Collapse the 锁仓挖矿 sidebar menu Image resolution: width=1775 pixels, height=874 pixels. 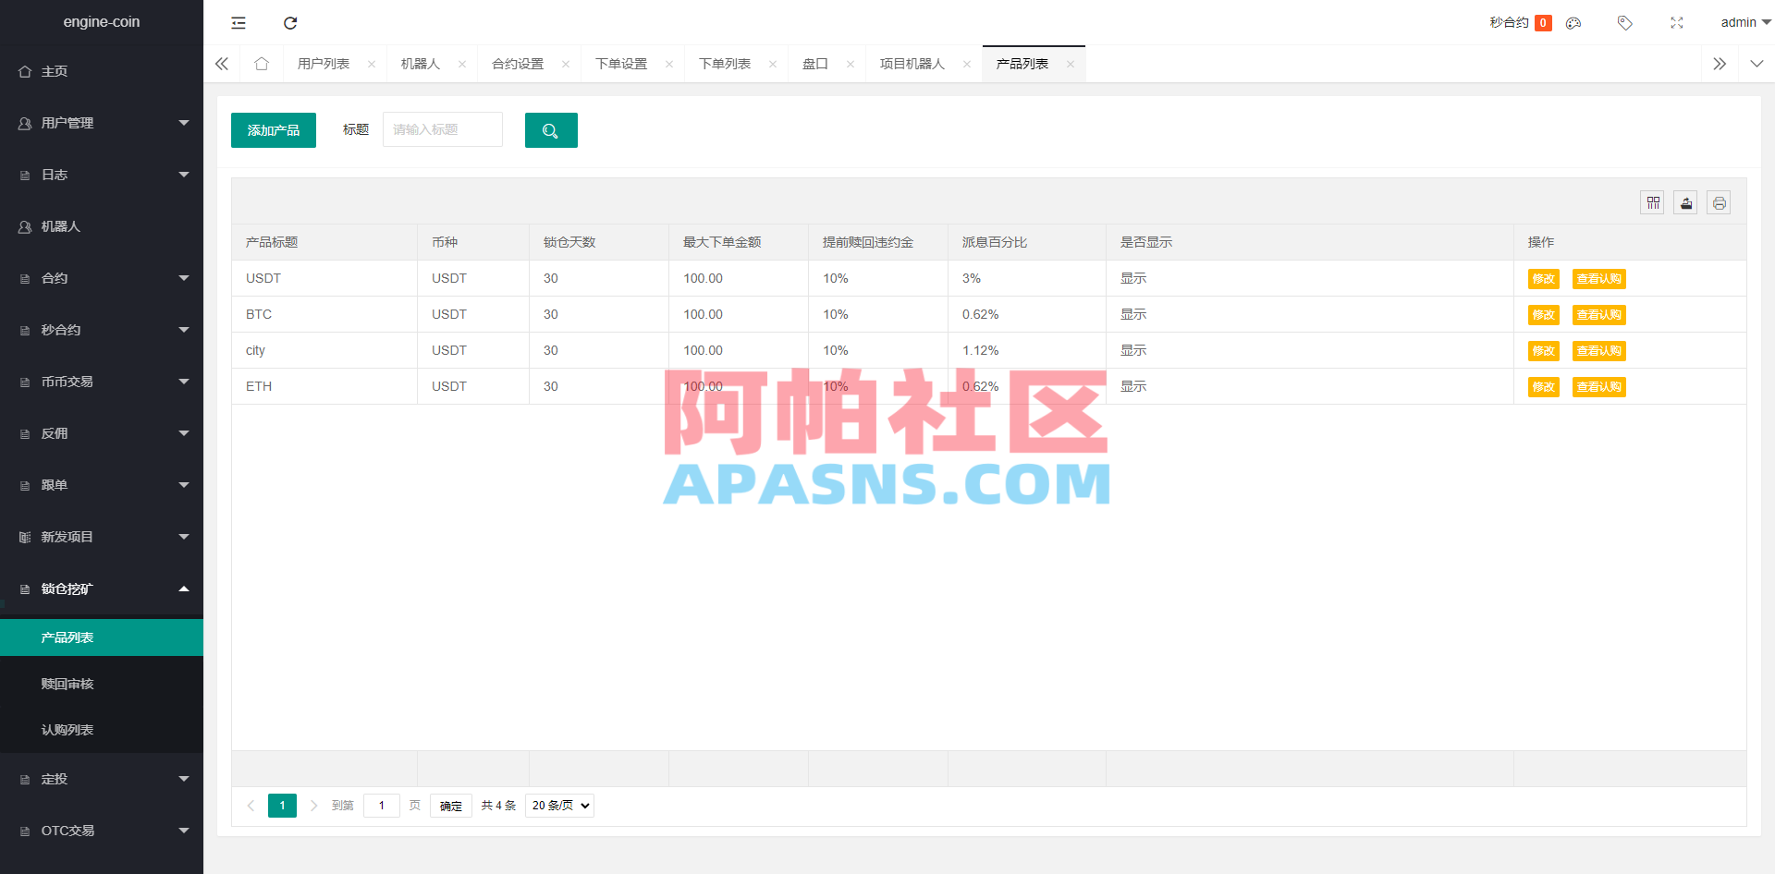coord(102,589)
